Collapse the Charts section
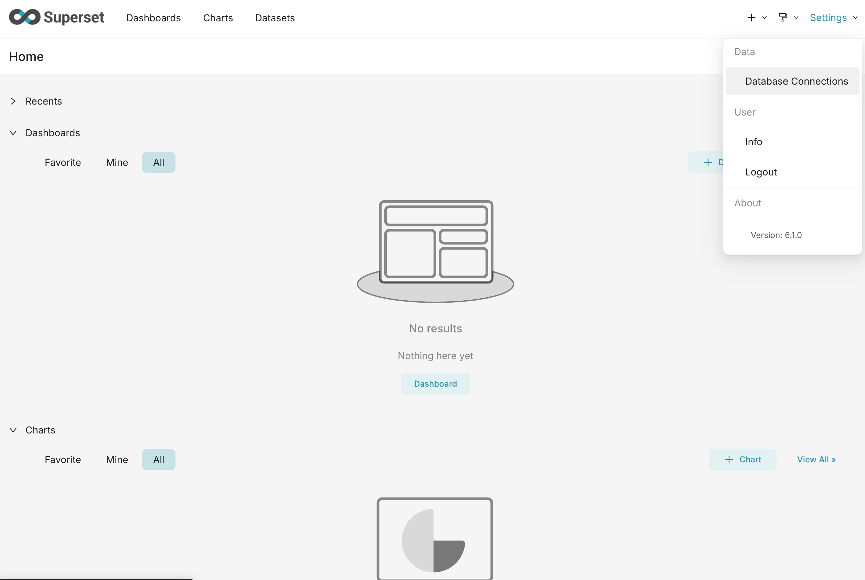Image resolution: width=865 pixels, height=580 pixels. (13, 430)
